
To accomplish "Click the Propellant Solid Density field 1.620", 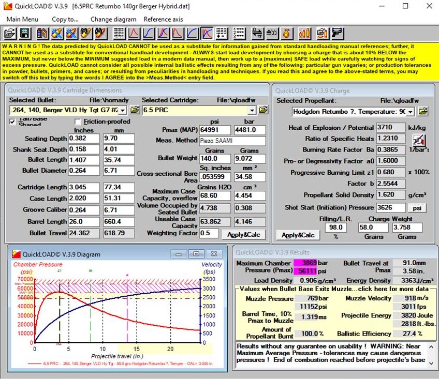I will click(x=391, y=195).
